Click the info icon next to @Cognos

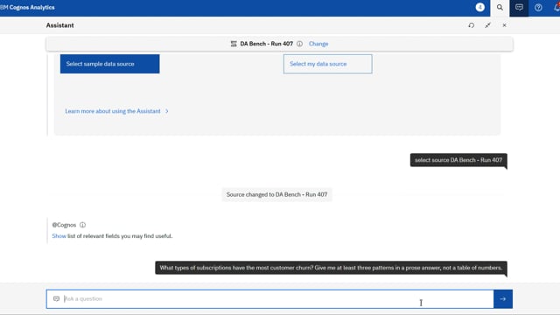82,225
